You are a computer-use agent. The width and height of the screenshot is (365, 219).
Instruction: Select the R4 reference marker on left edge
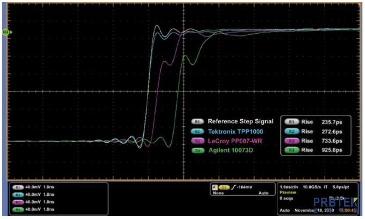click(6, 32)
